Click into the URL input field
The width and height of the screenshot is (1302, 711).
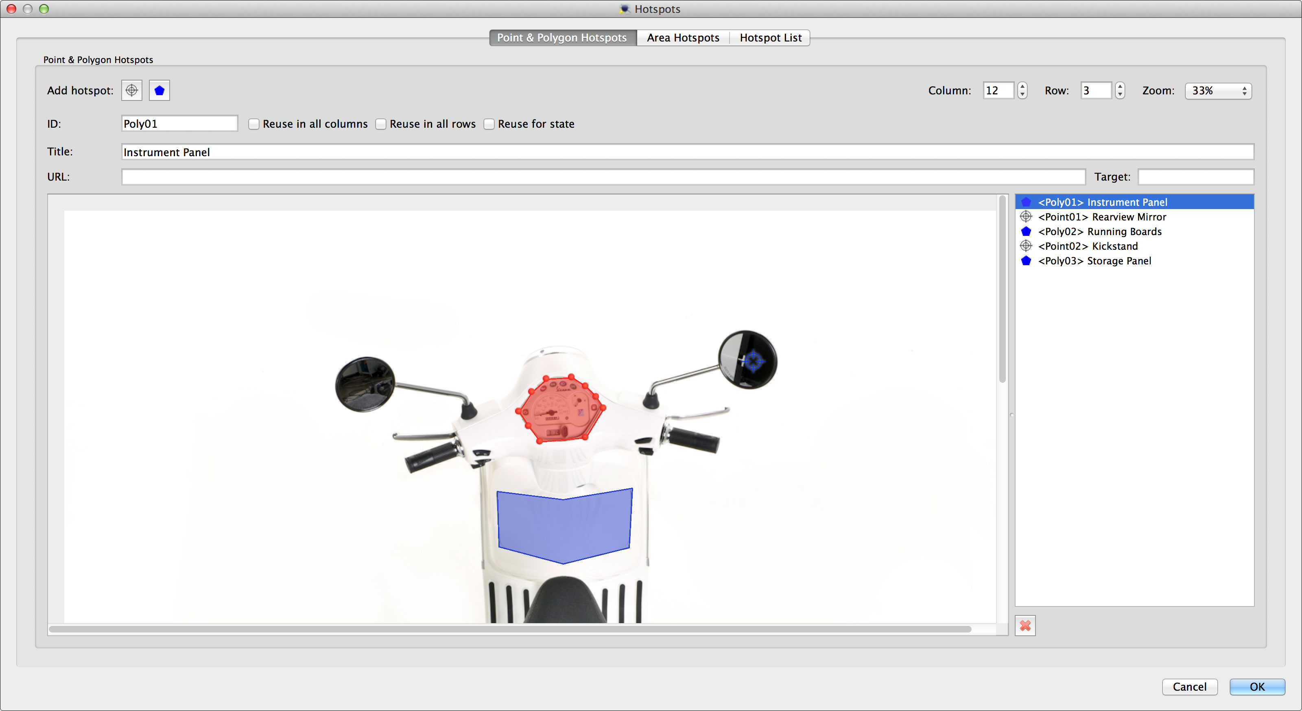pyautogui.click(x=603, y=177)
